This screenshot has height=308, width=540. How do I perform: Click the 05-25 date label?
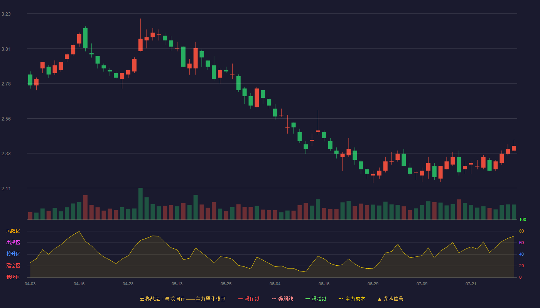click(x=226, y=284)
